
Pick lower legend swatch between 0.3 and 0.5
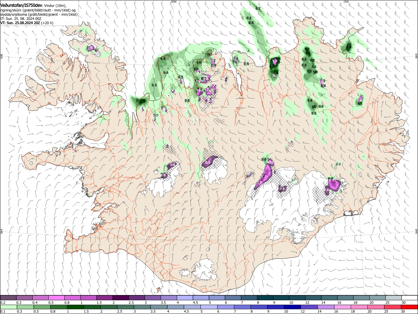(x=25, y=307)
